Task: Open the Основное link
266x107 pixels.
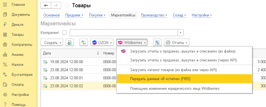Action: [52, 15]
